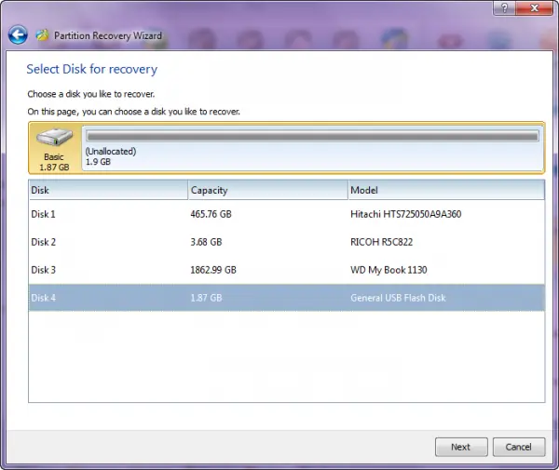Select the highlighted Disk 4 row
Image resolution: width=559 pixels, height=470 pixels.
(x=287, y=298)
